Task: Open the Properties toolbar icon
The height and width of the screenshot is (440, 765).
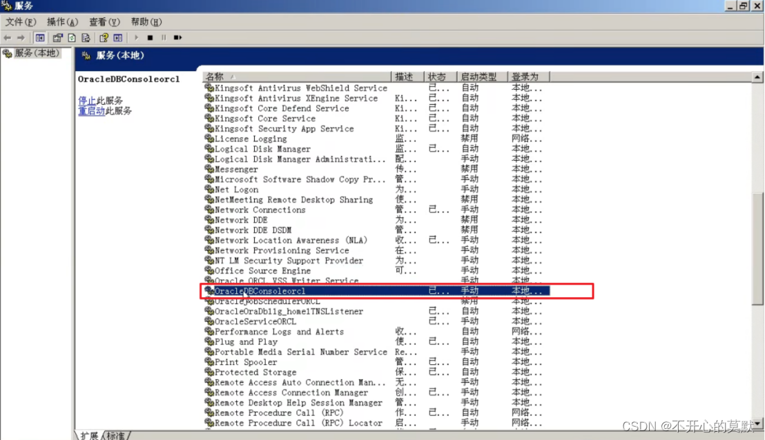Action: pos(57,37)
